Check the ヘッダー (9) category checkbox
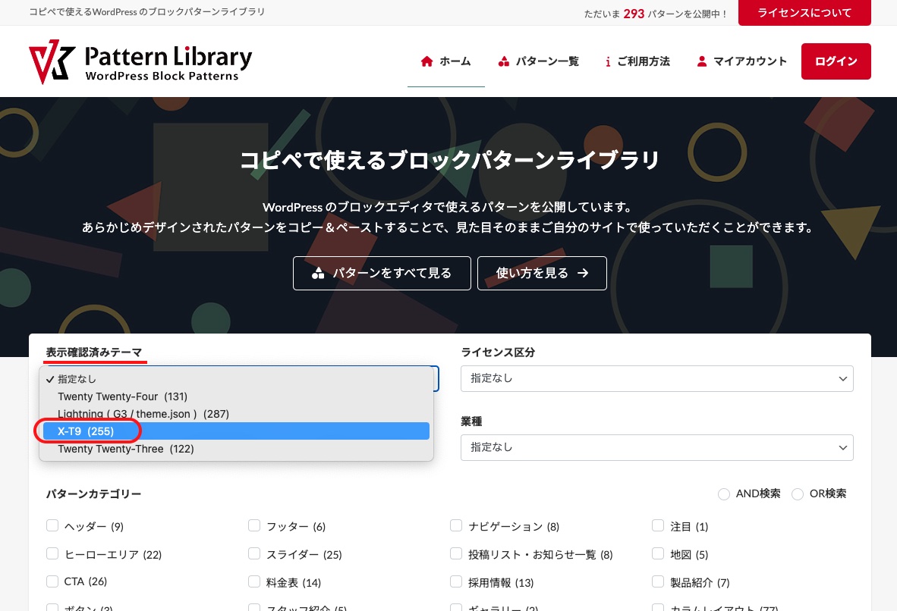The image size is (897, 611). coord(52,525)
